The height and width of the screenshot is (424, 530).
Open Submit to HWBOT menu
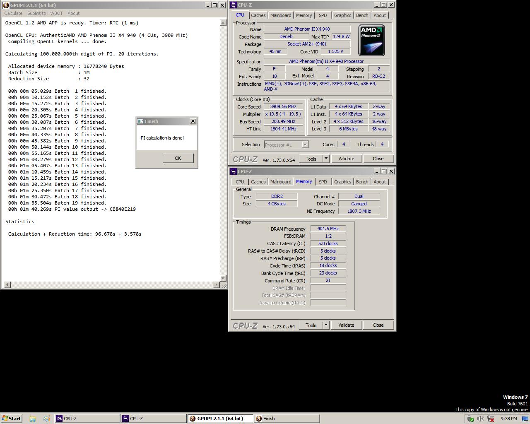click(x=45, y=13)
